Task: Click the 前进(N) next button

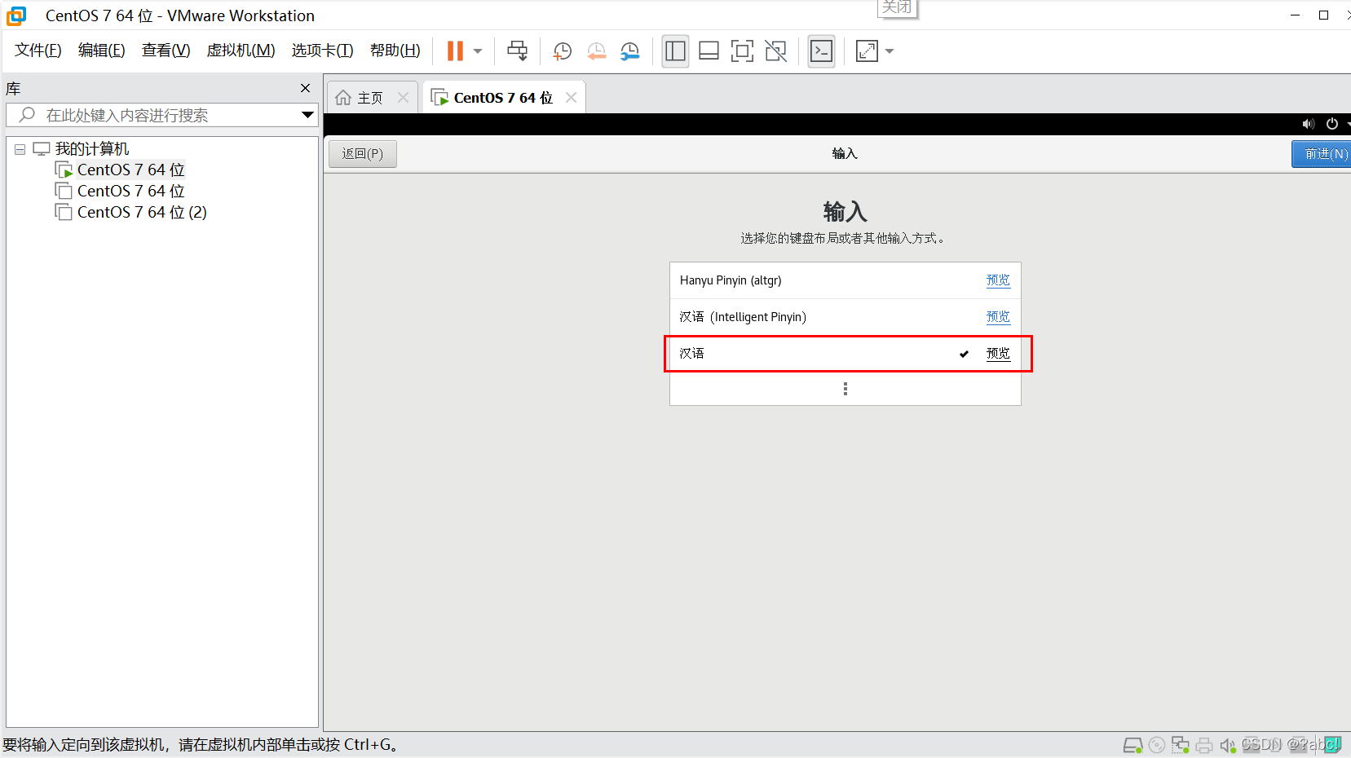Action: coord(1322,153)
